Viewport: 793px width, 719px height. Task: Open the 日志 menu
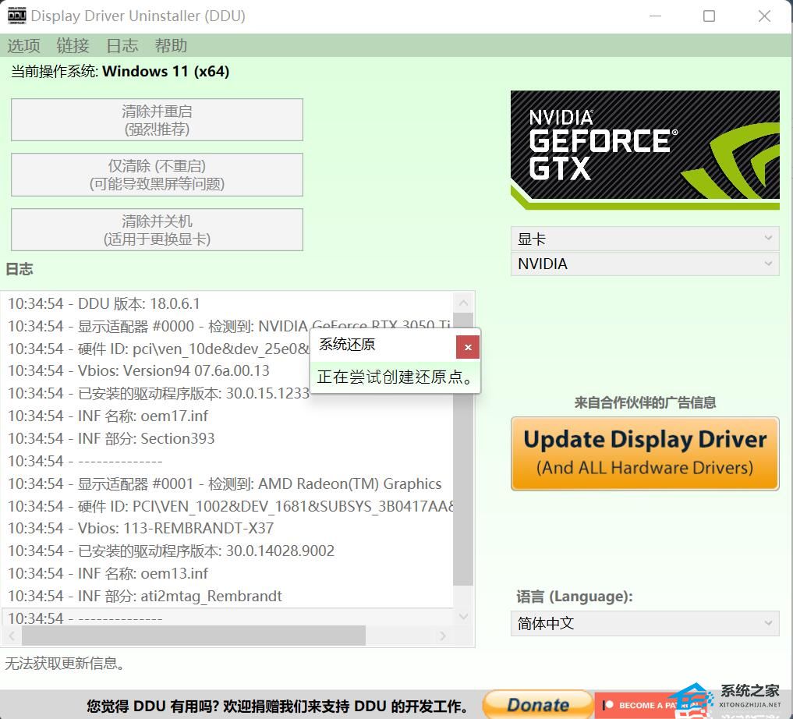(122, 45)
